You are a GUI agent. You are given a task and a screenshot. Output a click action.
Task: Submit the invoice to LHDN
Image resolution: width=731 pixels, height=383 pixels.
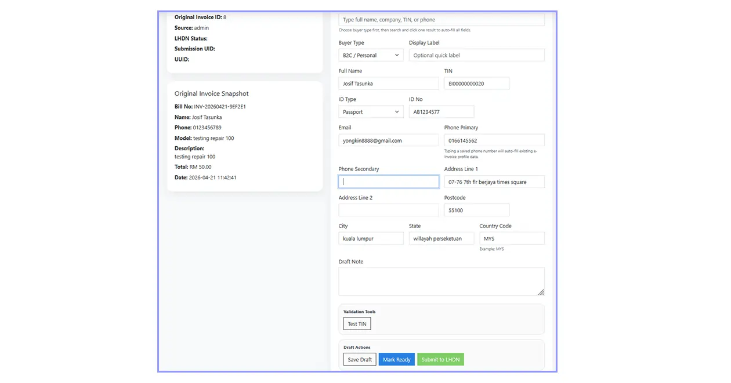click(x=440, y=359)
